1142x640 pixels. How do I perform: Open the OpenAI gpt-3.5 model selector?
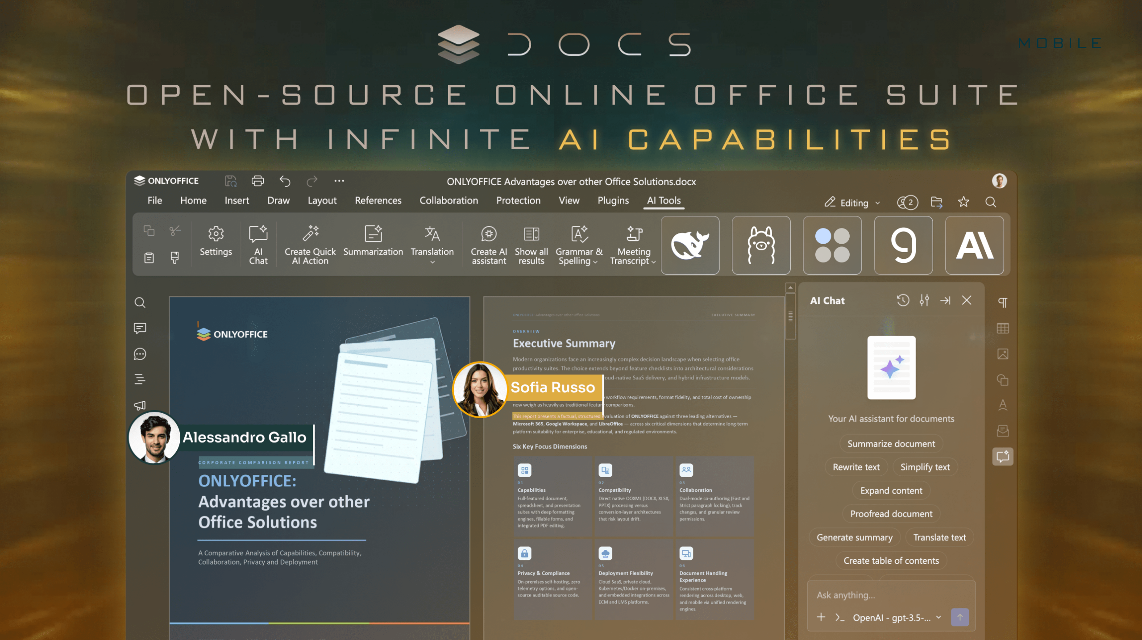[897, 618]
